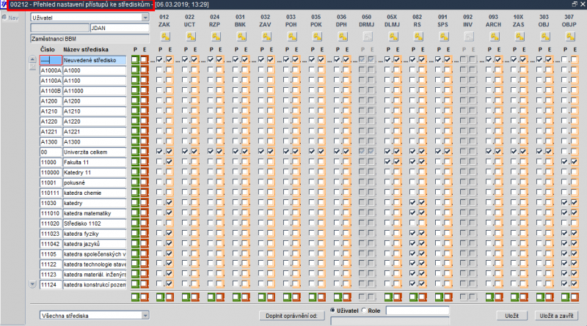This screenshot has width=587, height=326.
Task: Click the key icon under 012 ZAK
Action: click(x=165, y=37)
